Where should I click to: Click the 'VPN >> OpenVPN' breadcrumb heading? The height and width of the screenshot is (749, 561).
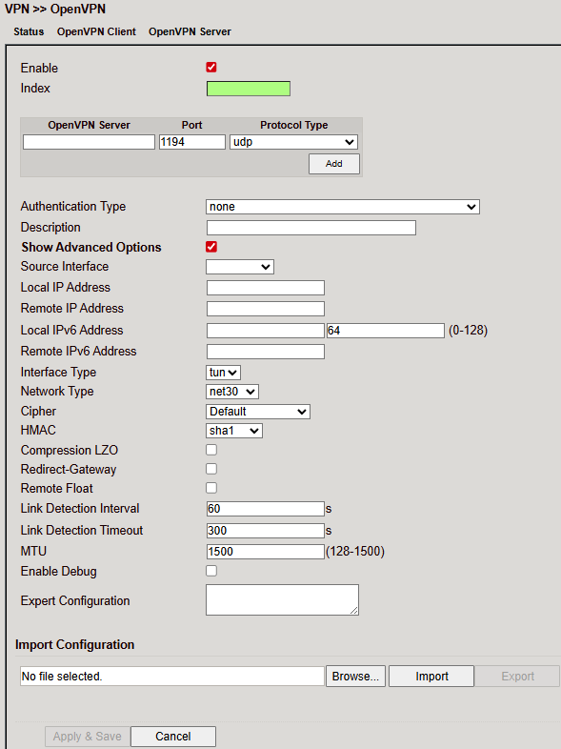click(55, 10)
